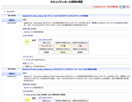Viewport: 132px width, 102px height.
Task: Click the 以上 text after the dropdown
Action: [x=128, y=7]
